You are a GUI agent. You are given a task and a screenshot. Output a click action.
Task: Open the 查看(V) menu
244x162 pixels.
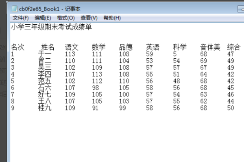pos(89,18)
